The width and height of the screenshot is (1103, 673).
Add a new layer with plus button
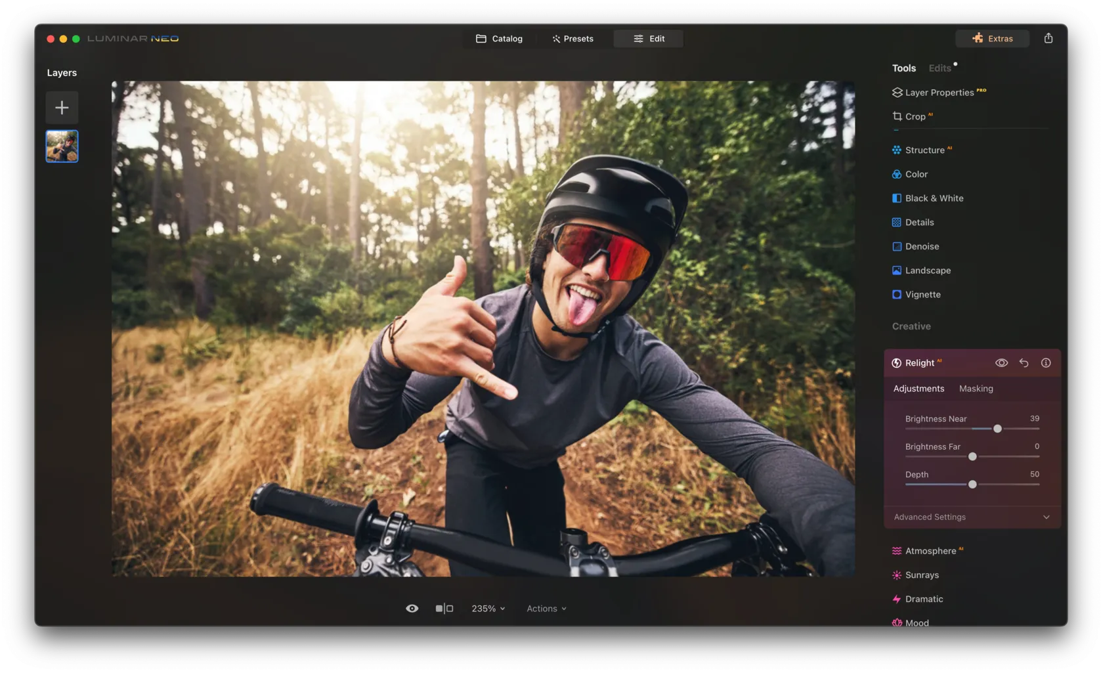pyautogui.click(x=62, y=108)
